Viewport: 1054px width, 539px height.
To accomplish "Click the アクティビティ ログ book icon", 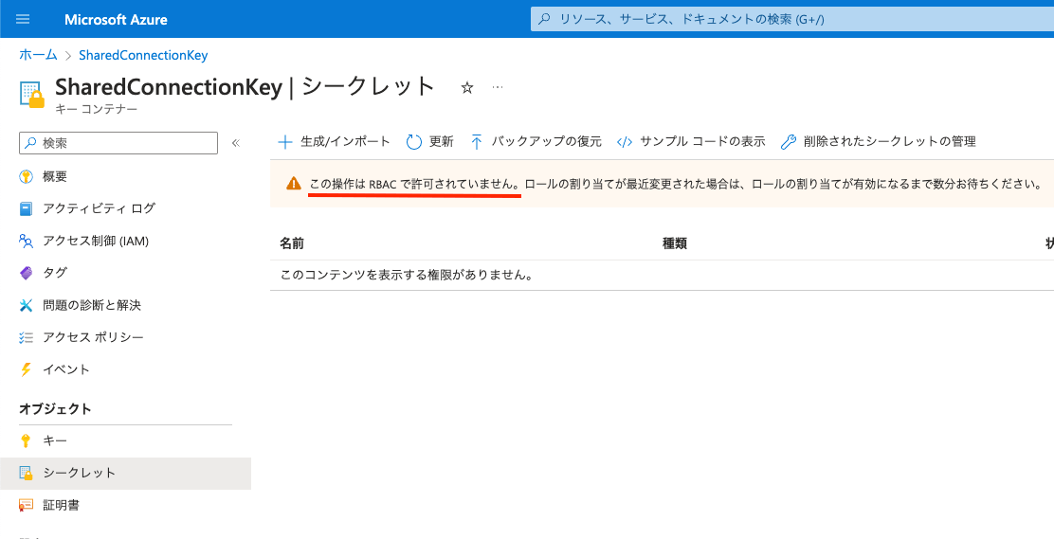I will click(x=27, y=209).
